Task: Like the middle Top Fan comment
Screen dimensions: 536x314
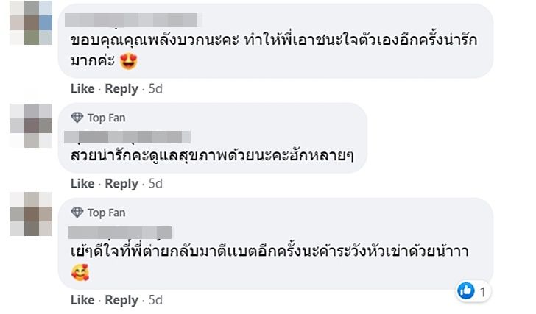Action: coord(82,184)
